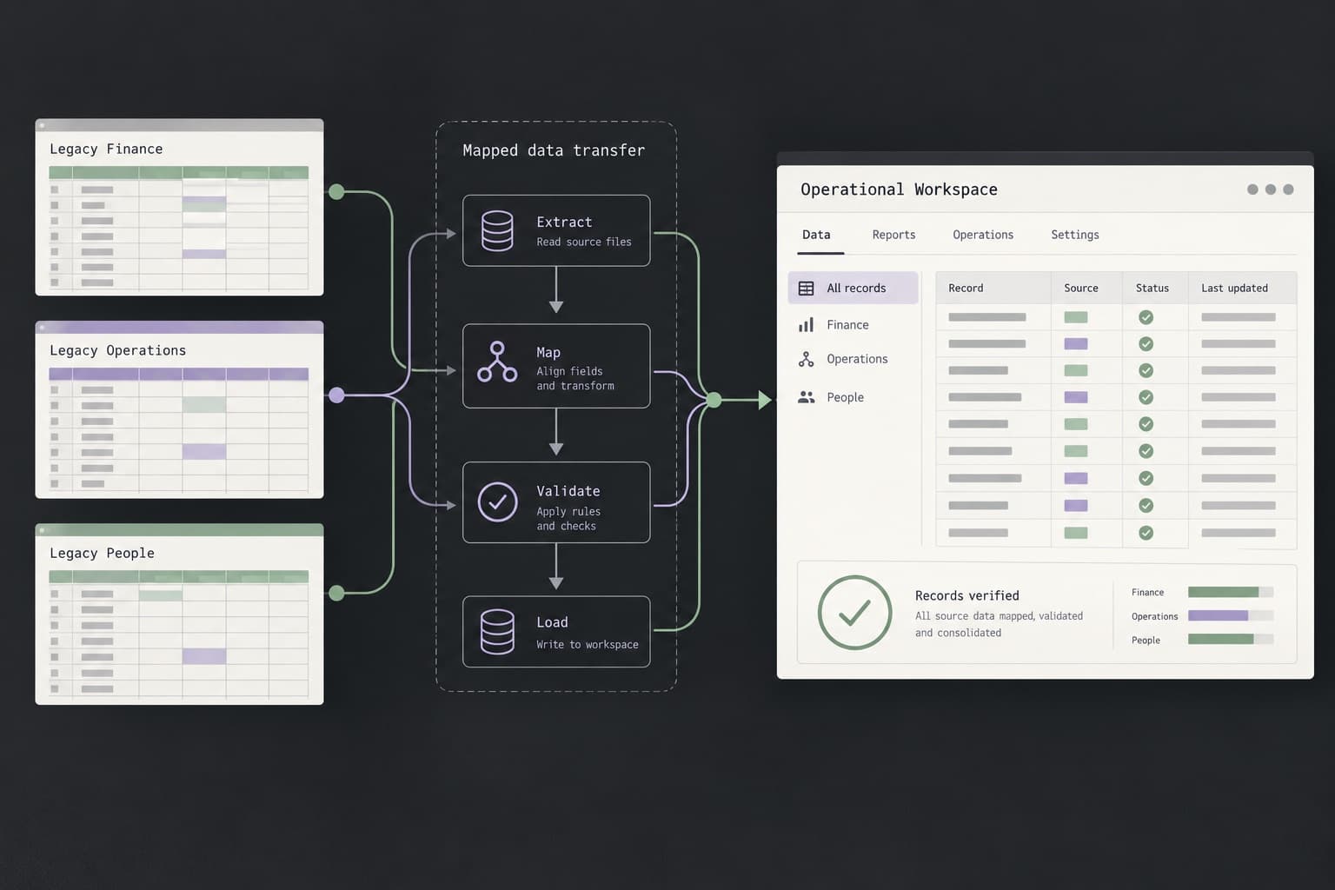Screen dimensions: 1335x890
Task: Click the "Legacy Finance" card title
Action: [x=106, y=149]
